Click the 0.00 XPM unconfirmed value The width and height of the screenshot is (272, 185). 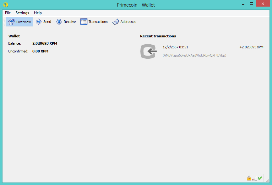tap(40, 51)
